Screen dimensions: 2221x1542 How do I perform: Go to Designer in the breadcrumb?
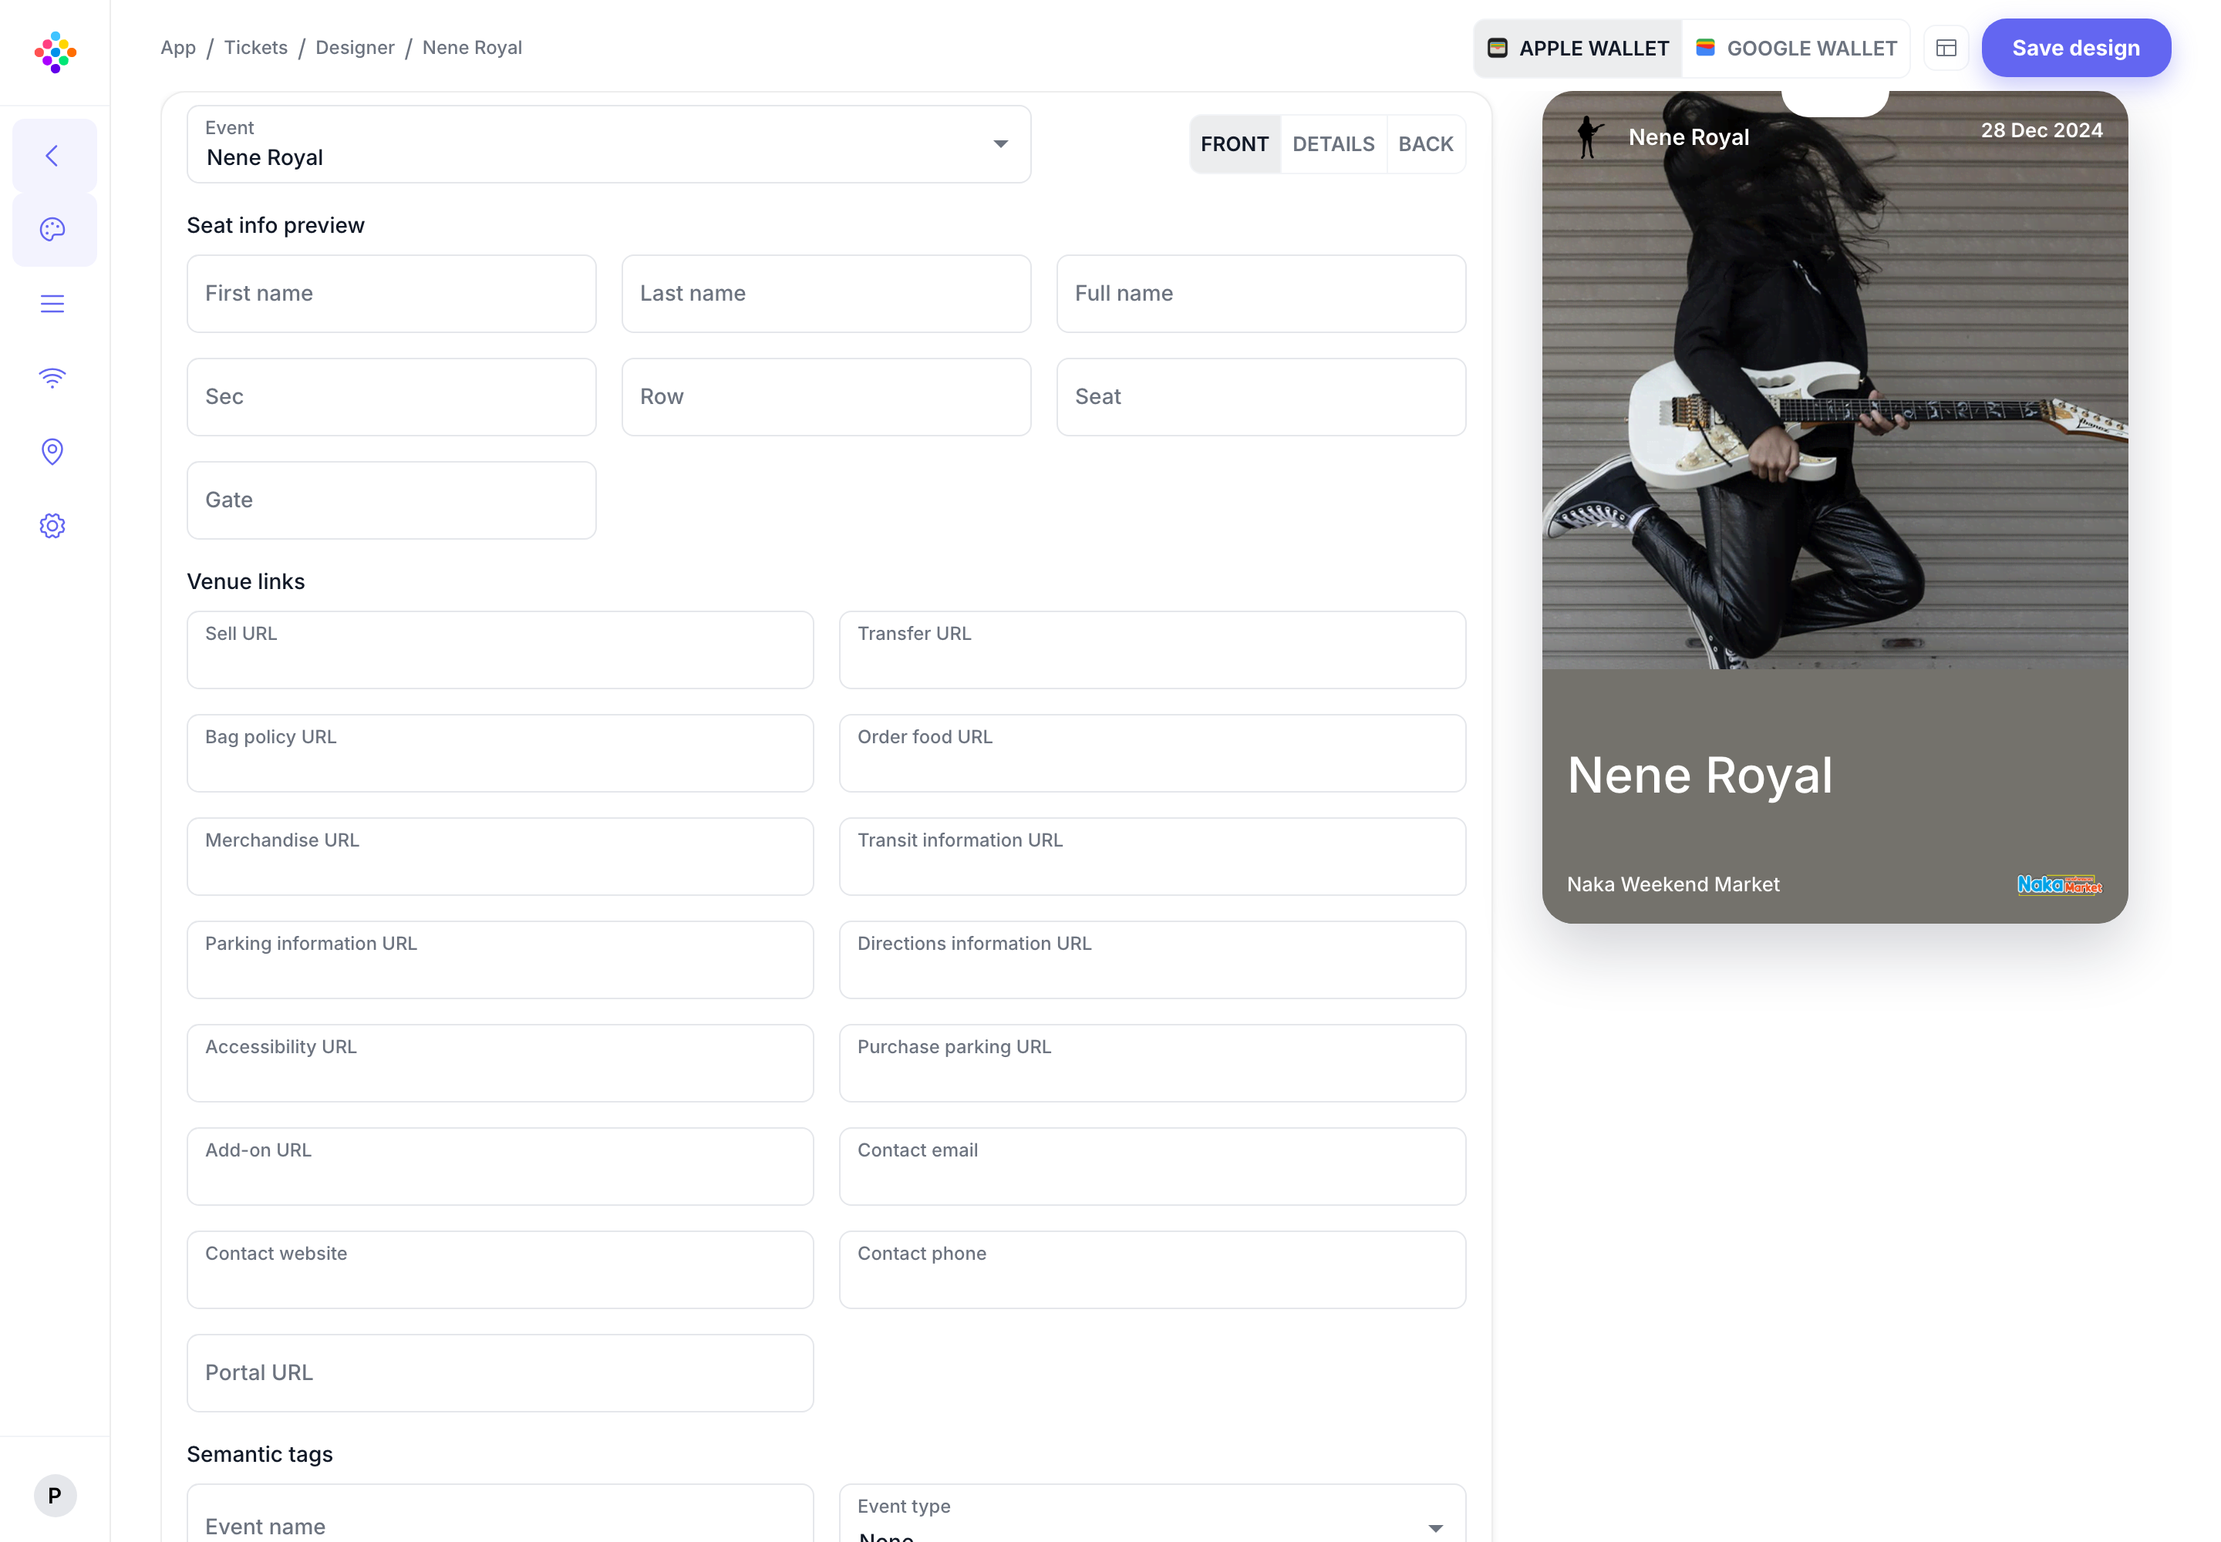coord(355,47)
